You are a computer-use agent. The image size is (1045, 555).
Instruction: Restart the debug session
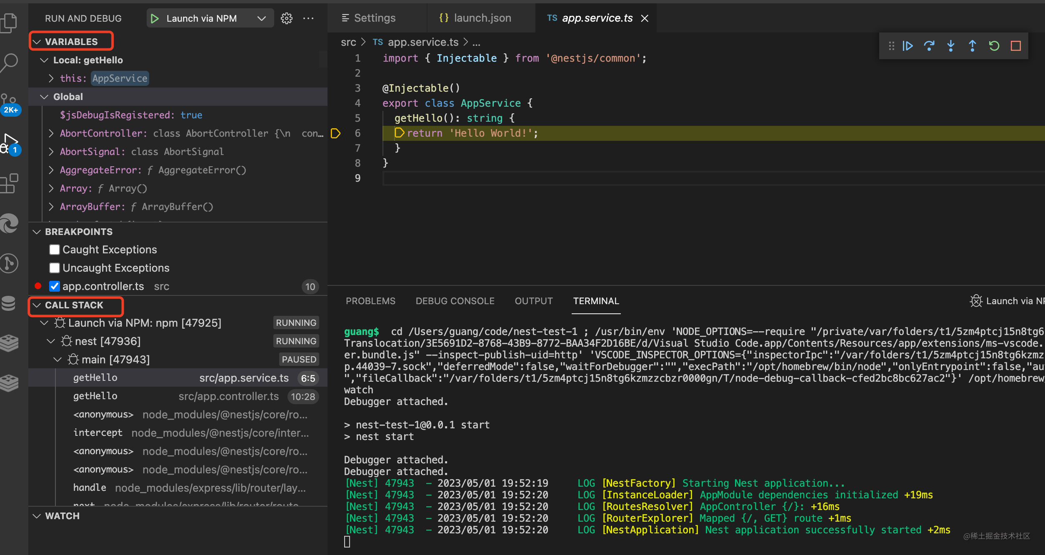994,46
